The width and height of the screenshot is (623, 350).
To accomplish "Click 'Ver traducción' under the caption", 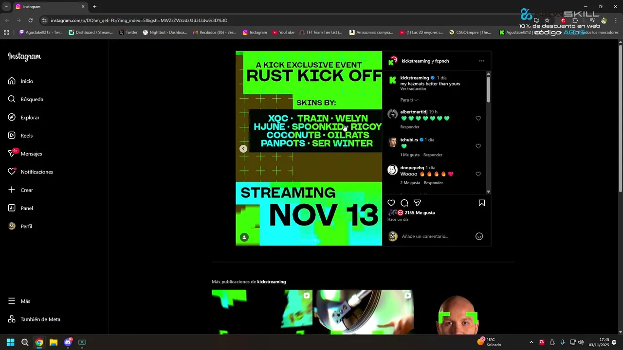I will tap(413, 89).
